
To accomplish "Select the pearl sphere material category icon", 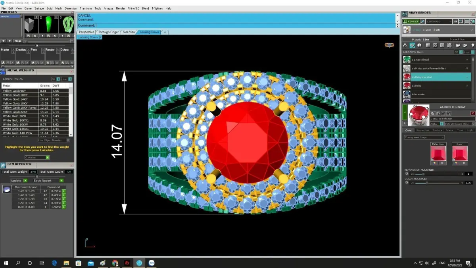I will point(419,45).
